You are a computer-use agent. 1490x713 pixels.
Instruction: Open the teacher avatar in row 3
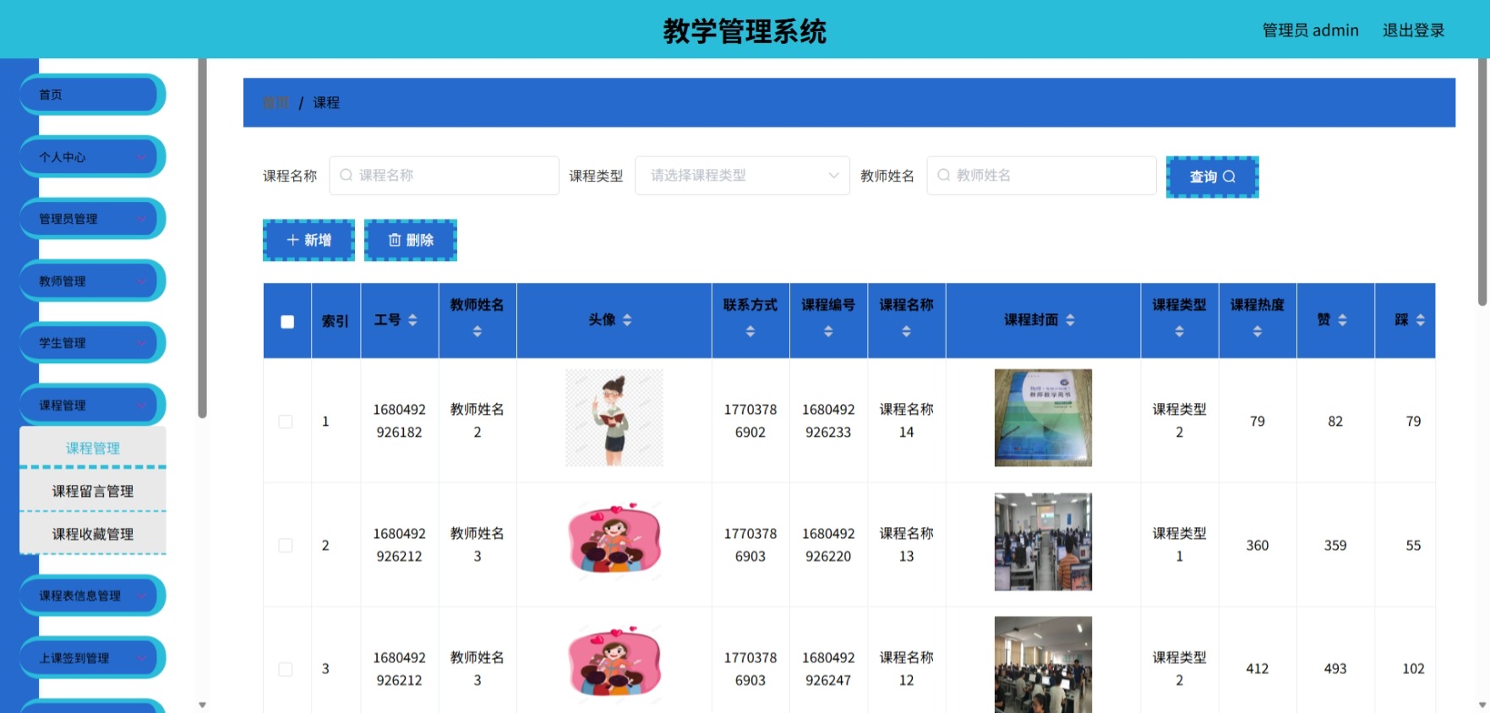click(x=614, y=666)
